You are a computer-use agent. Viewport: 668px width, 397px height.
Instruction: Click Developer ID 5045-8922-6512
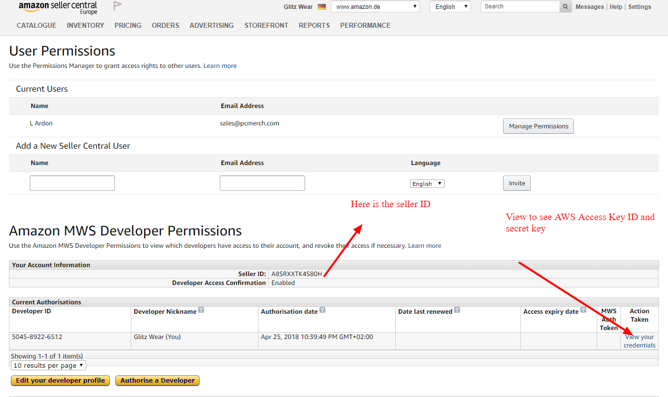point(37,337)
